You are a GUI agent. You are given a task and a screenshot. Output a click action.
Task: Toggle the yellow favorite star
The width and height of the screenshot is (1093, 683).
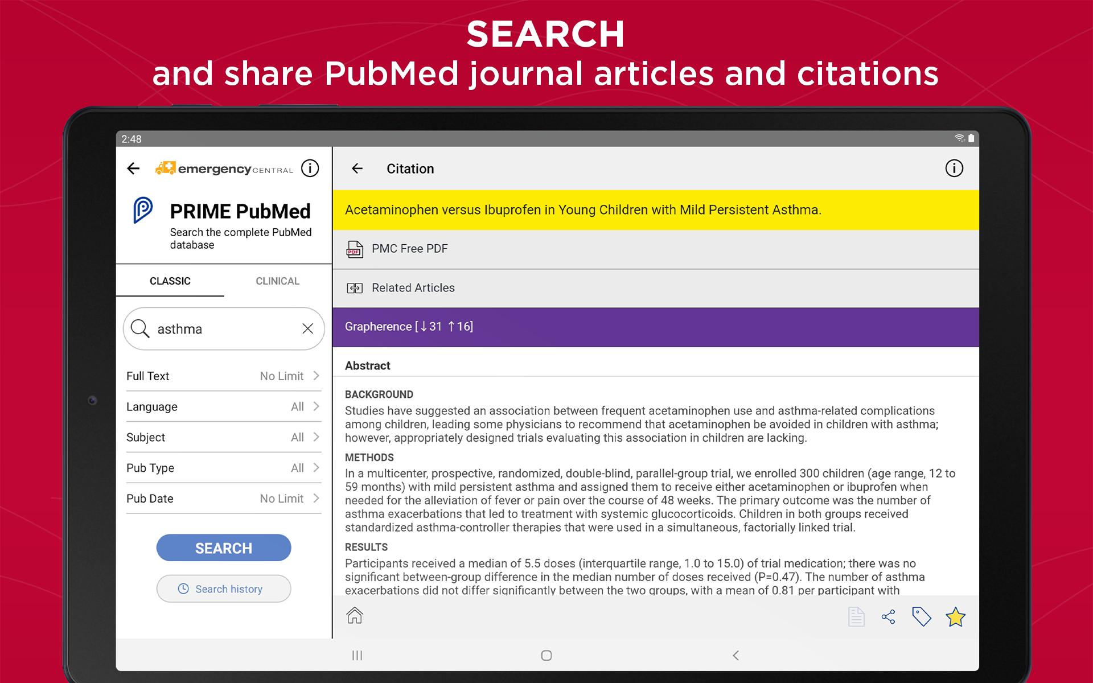click(955, 617)
